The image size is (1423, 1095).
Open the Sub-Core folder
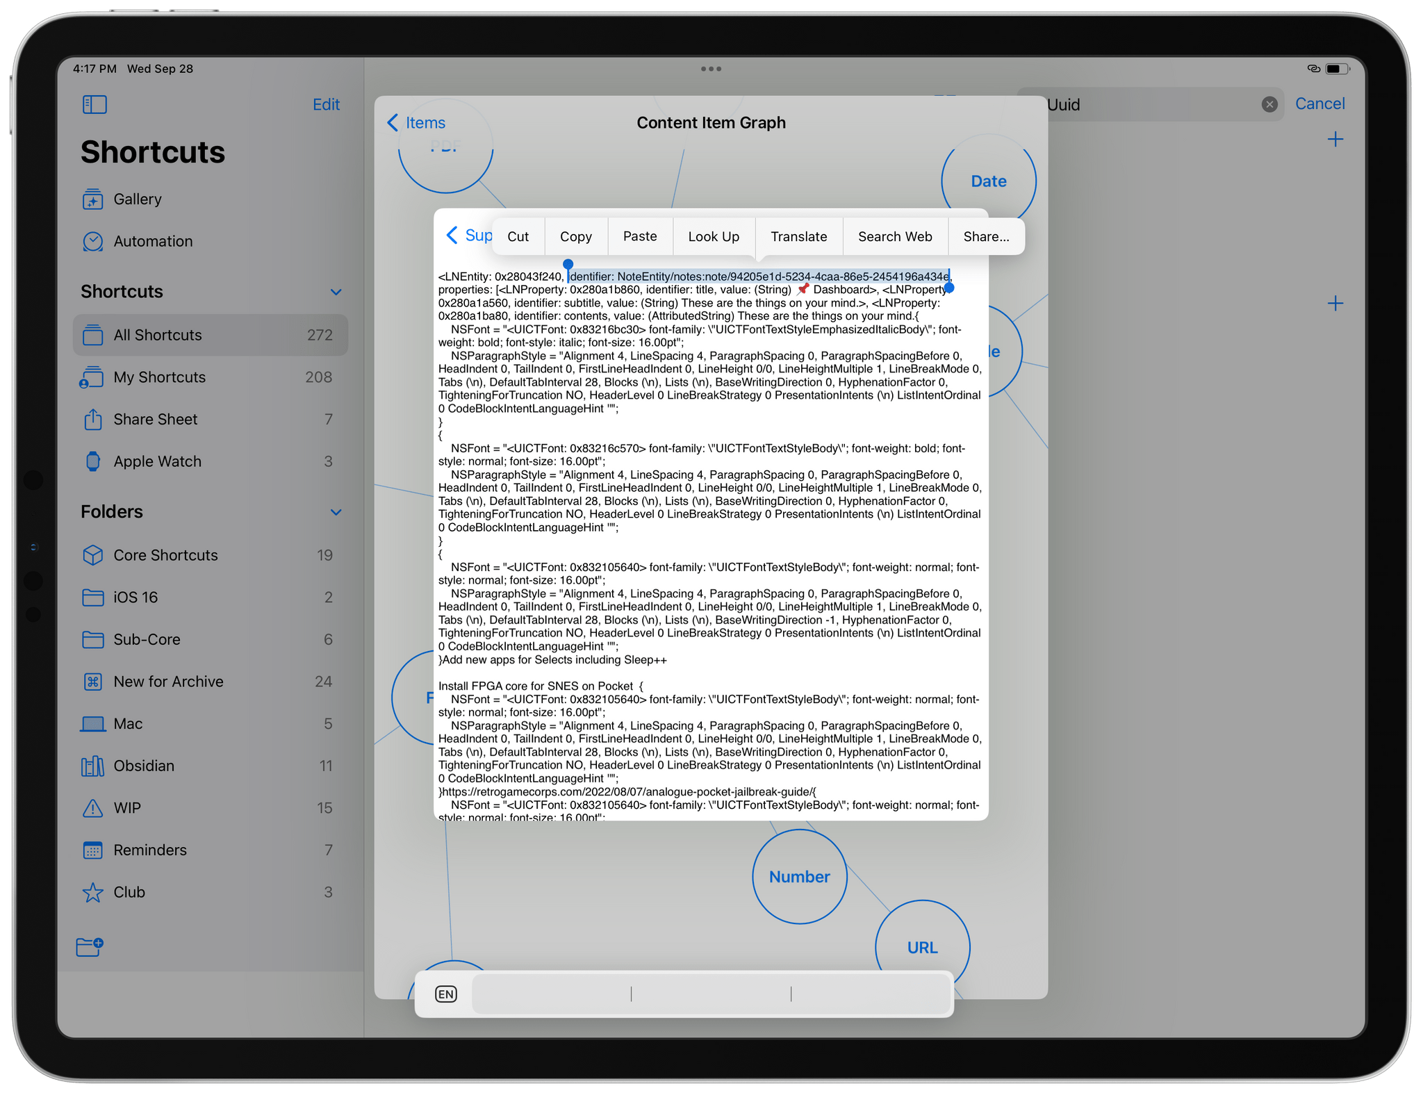coord(210,639)
